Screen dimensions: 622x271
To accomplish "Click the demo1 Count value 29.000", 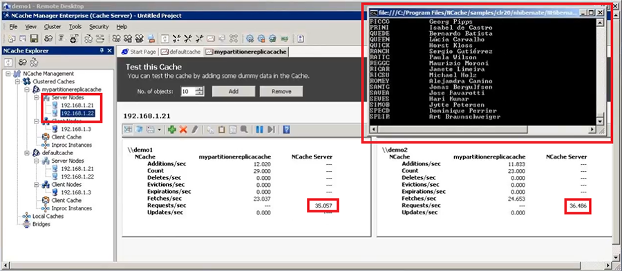I will pyautogui.click(x=263, y=171).
